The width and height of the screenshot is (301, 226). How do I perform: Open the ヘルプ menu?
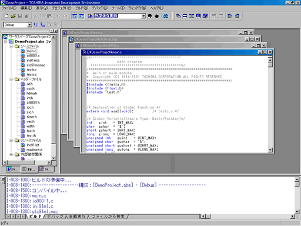[x=157, y=8]
